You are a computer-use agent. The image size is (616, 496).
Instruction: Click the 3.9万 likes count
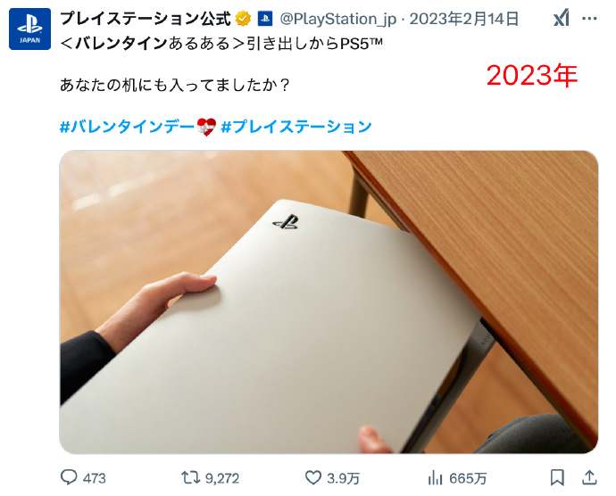(343, 478)
